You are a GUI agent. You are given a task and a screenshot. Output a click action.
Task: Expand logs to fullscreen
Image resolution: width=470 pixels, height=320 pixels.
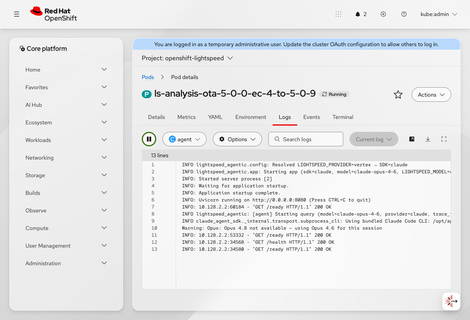tap(444, 139)
